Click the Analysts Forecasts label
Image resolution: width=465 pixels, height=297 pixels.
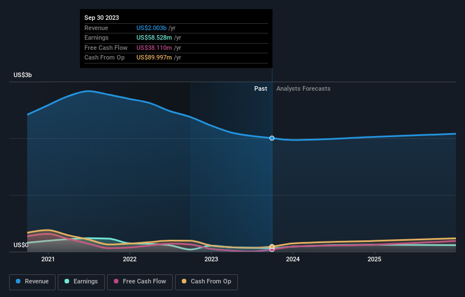pos(304,88)
